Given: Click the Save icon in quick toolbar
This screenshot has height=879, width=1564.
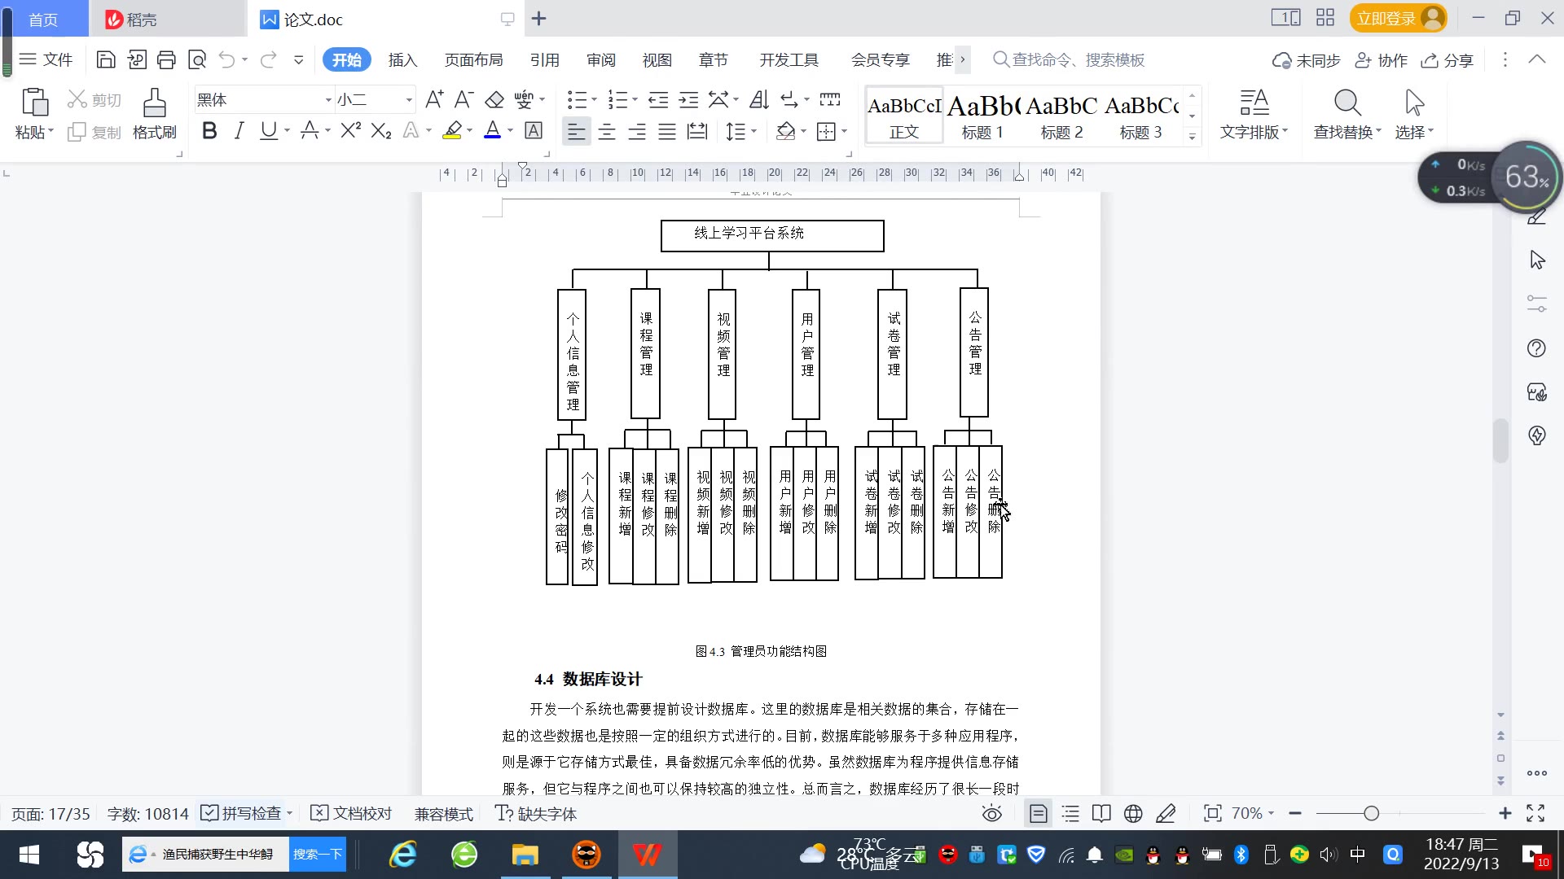Looking at the screenshot, I should (105, 59).
